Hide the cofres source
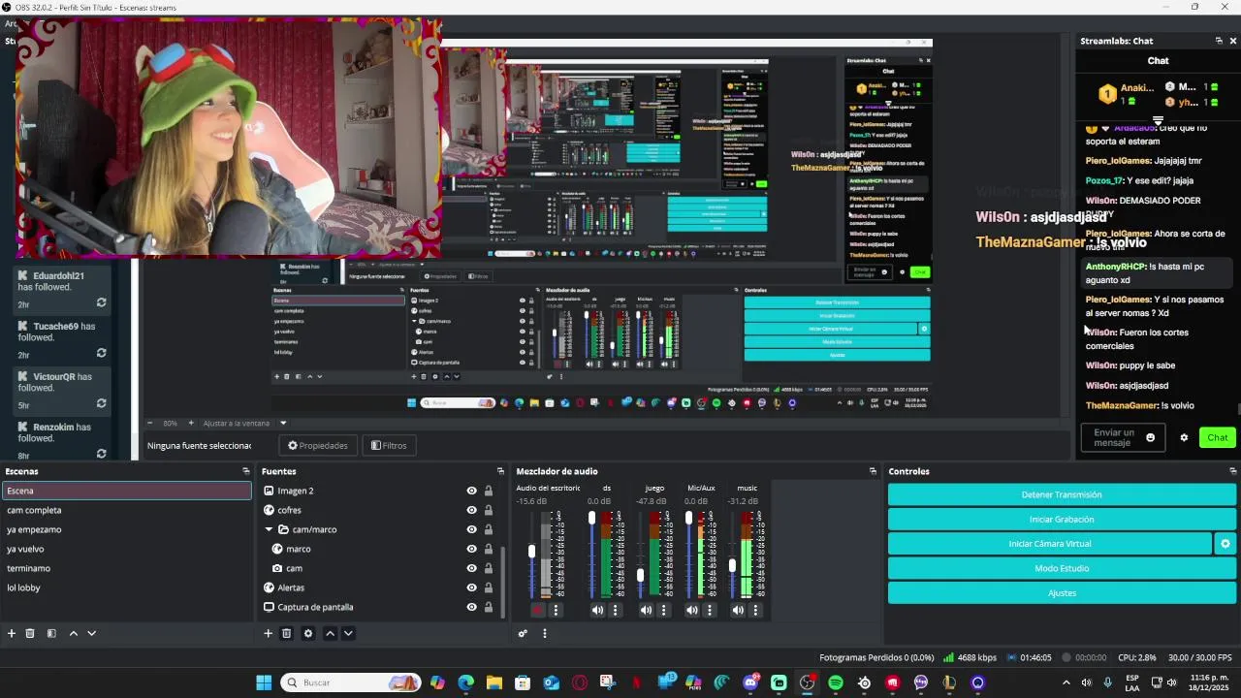This screenshot has height=698, width=1241. tap(472, 510)
